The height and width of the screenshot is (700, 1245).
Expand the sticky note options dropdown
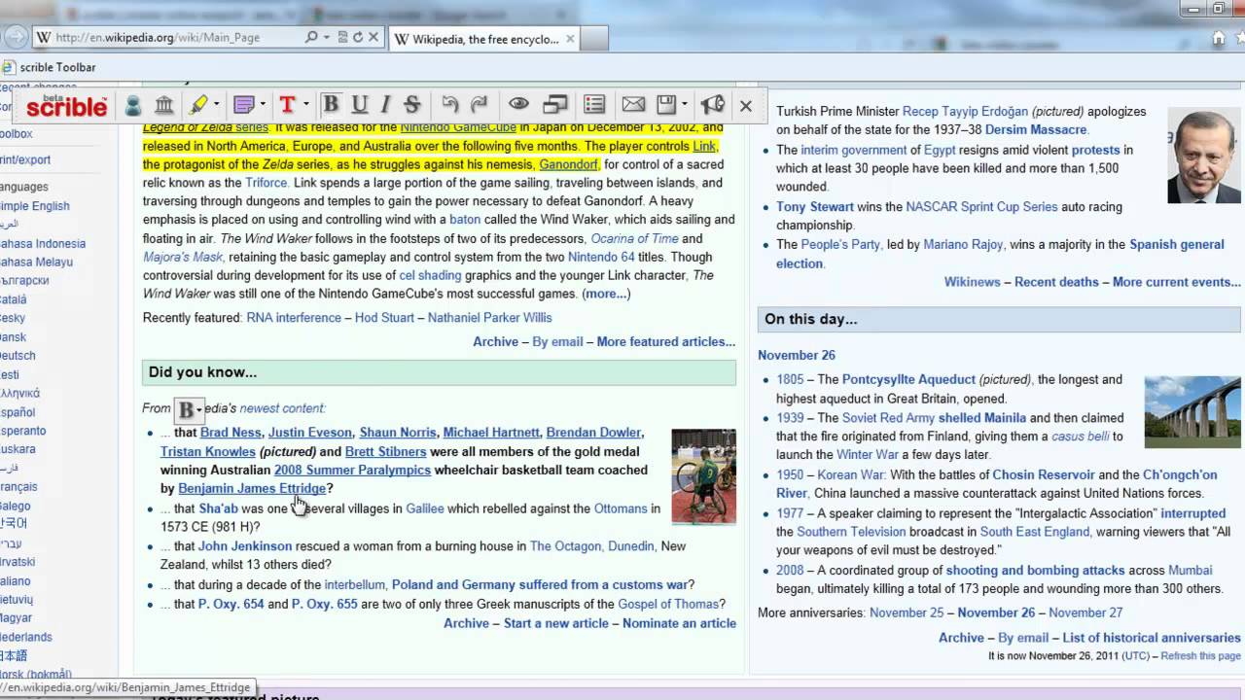click(x=262, y=105)
